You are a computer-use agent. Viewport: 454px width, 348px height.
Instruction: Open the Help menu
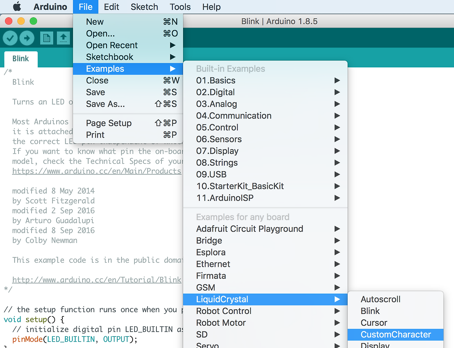(211, 7)
